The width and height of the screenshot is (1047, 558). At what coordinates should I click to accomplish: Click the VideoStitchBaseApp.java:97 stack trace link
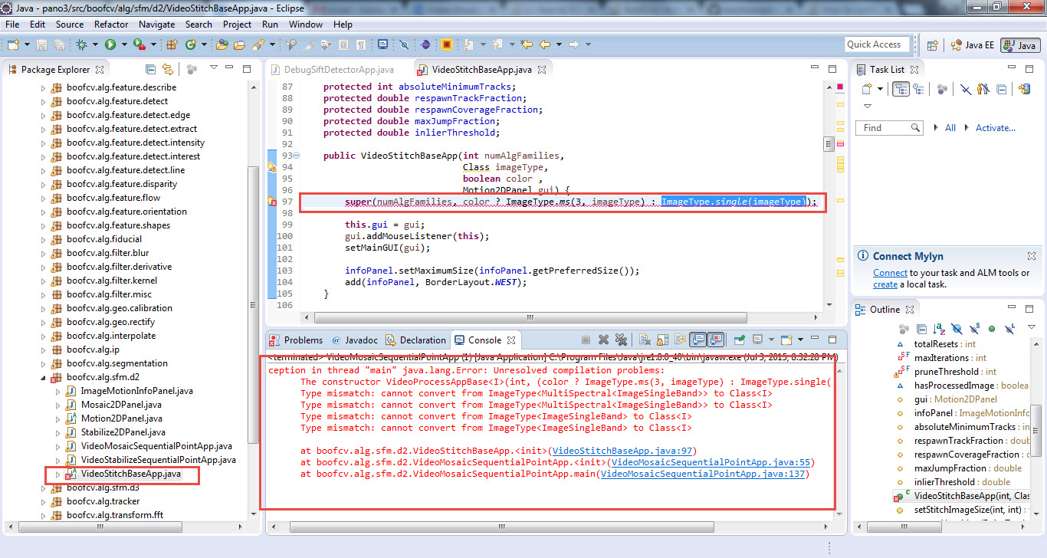[623, 451]
